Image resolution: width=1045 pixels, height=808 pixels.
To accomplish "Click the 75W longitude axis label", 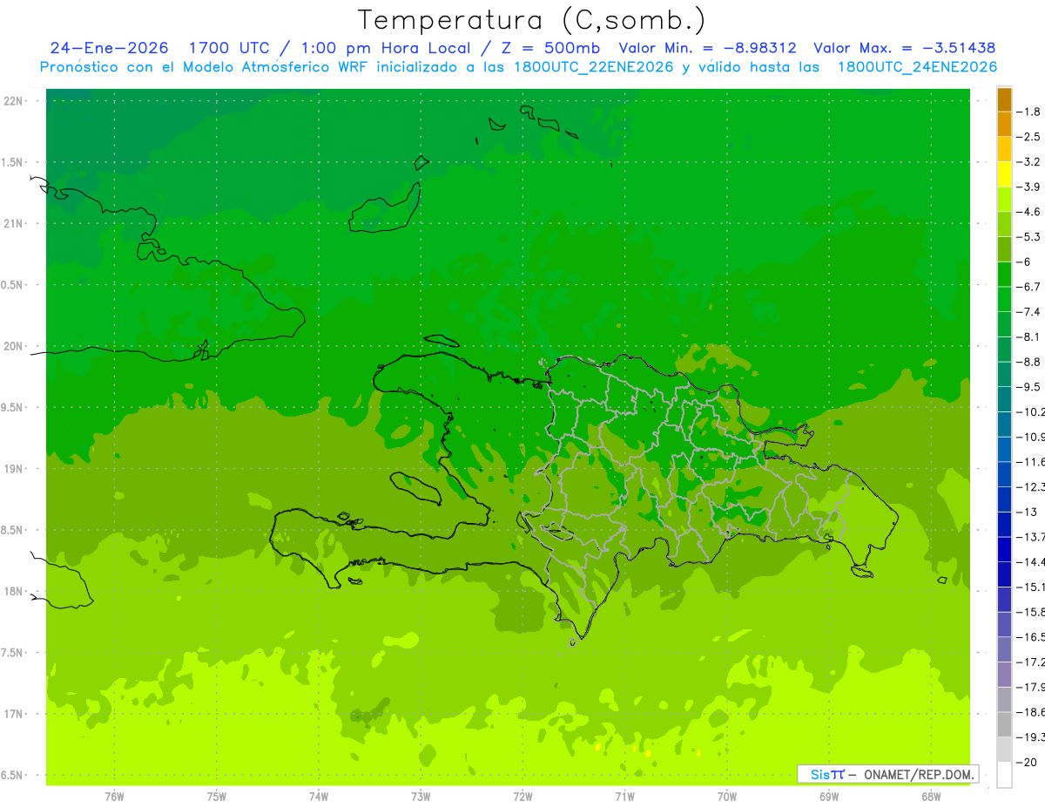I will point(217,797).
